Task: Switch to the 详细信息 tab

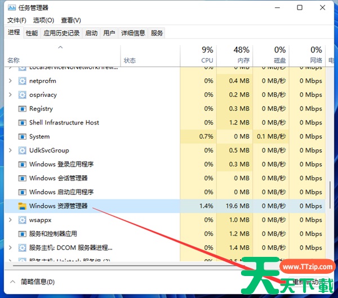Action: [x=133, y=33]
